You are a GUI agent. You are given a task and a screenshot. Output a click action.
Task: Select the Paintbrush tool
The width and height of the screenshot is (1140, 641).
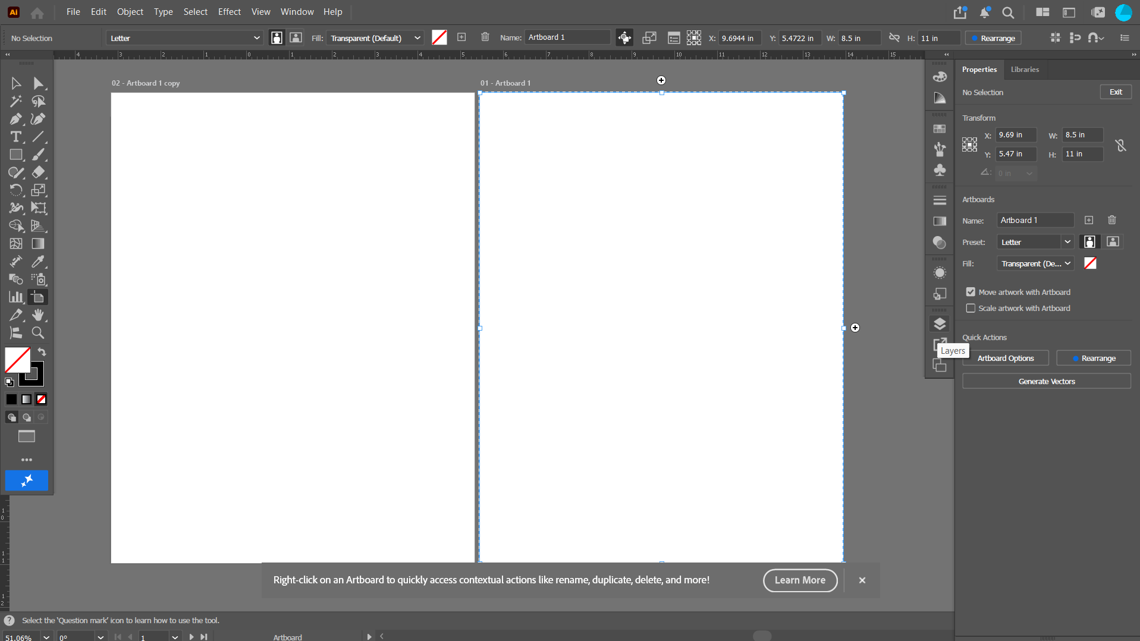[x=38, y=155]
